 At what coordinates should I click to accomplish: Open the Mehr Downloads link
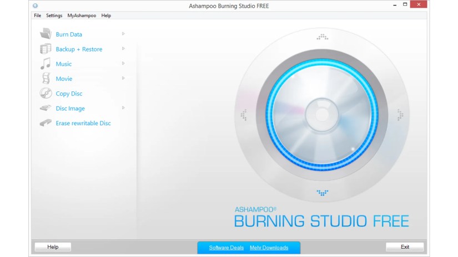269,248
